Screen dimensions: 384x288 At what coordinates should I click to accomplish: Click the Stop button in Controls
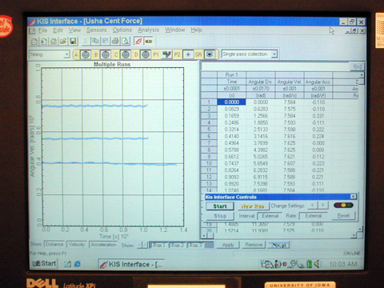220,216
